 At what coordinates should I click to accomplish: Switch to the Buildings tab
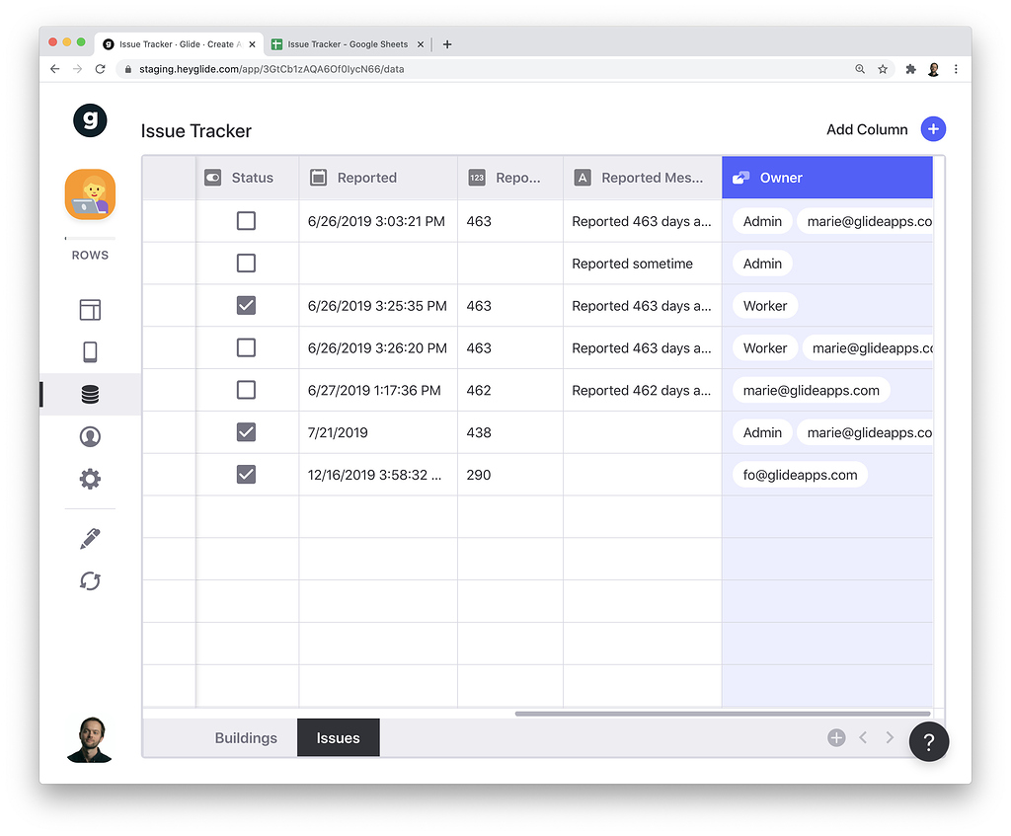(x=245, y=737)
